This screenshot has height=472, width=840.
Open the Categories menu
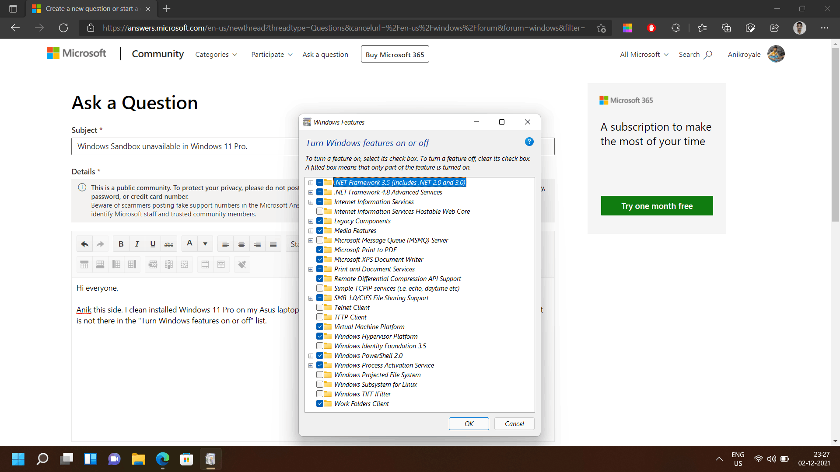click(x=216, y=54)
